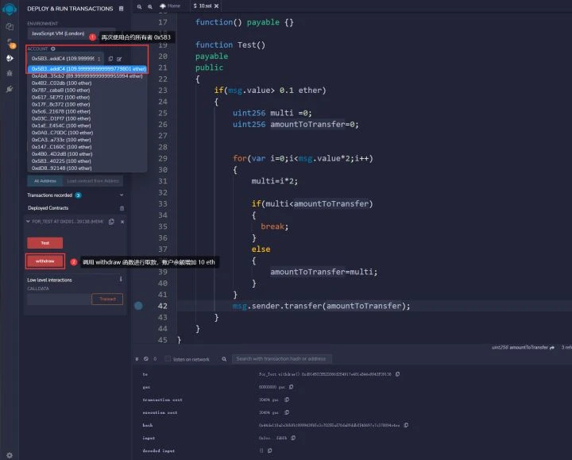Switch to the Home tab
The width and height of the screenshot is (572, 460).
click(x=170, y=6)
